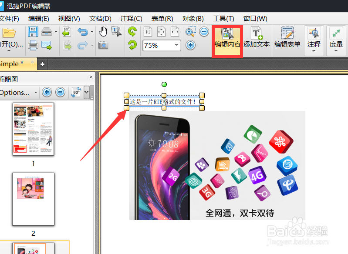Open the 编辑(E) menu
The image size is (348, 254).
click(39, 19)
